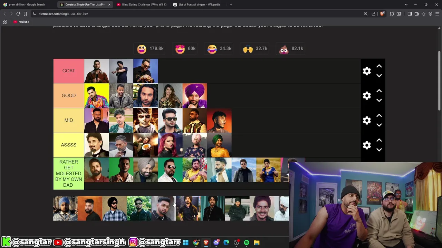Image resolution: width=442 pixels, height=248 pixels.
Task: Select the yellow-background singer in GOOD row
Action: pyautogui.click(x=96, y=96)
